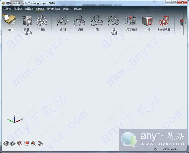Expand the ribbon with right chevron arrow
The image size is (189, 153).
point(186,23)
